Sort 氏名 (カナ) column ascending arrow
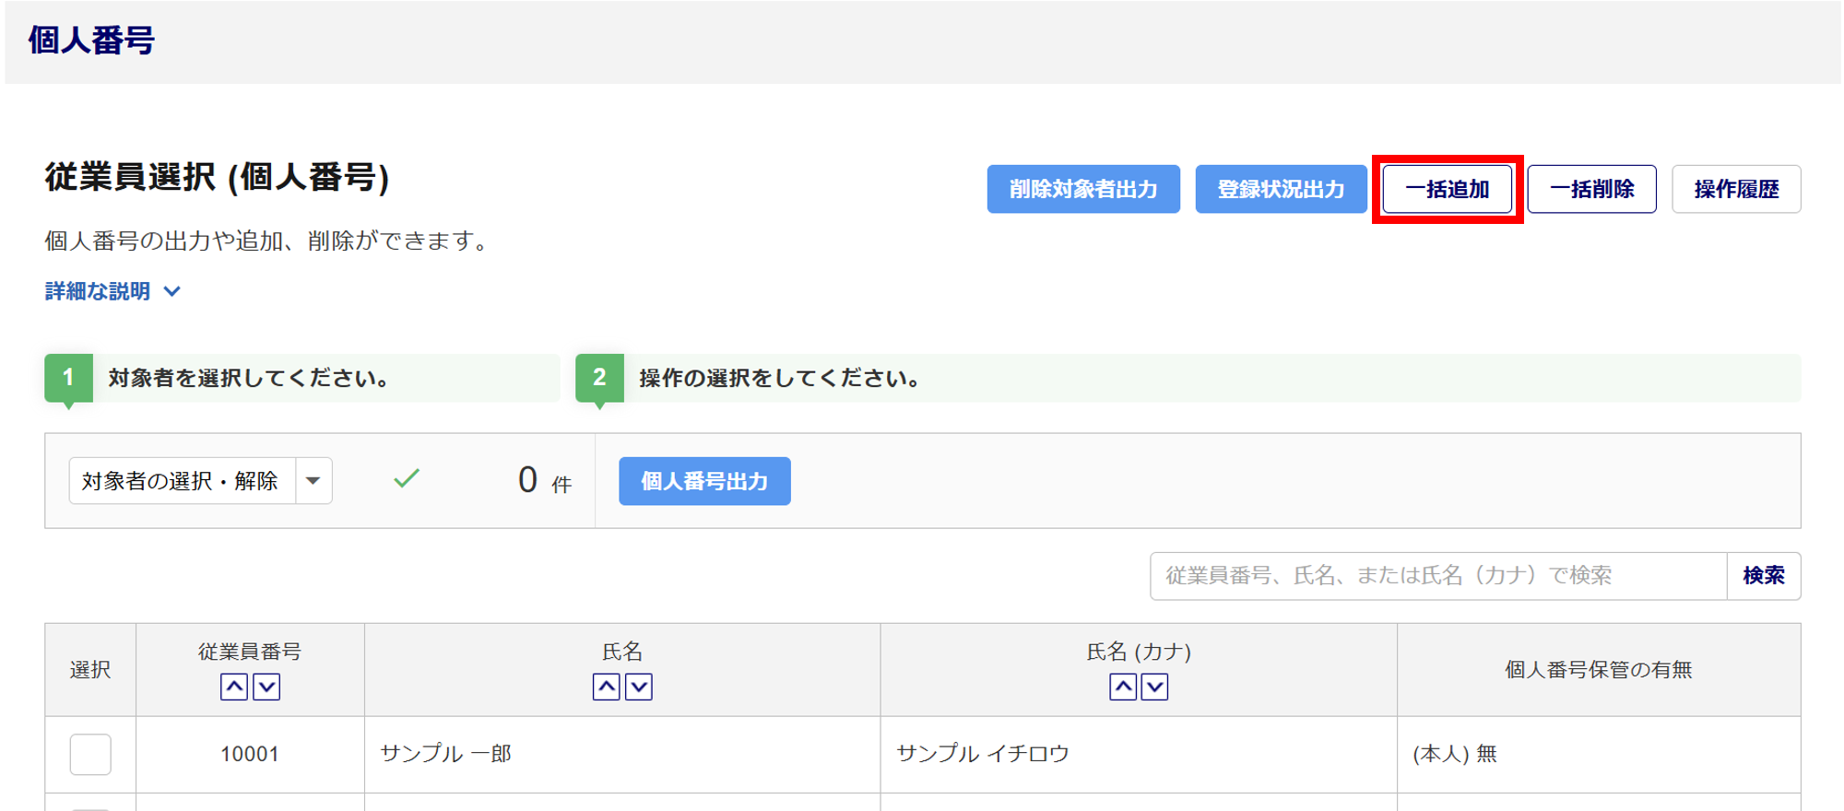 [x=1122, y=687]
